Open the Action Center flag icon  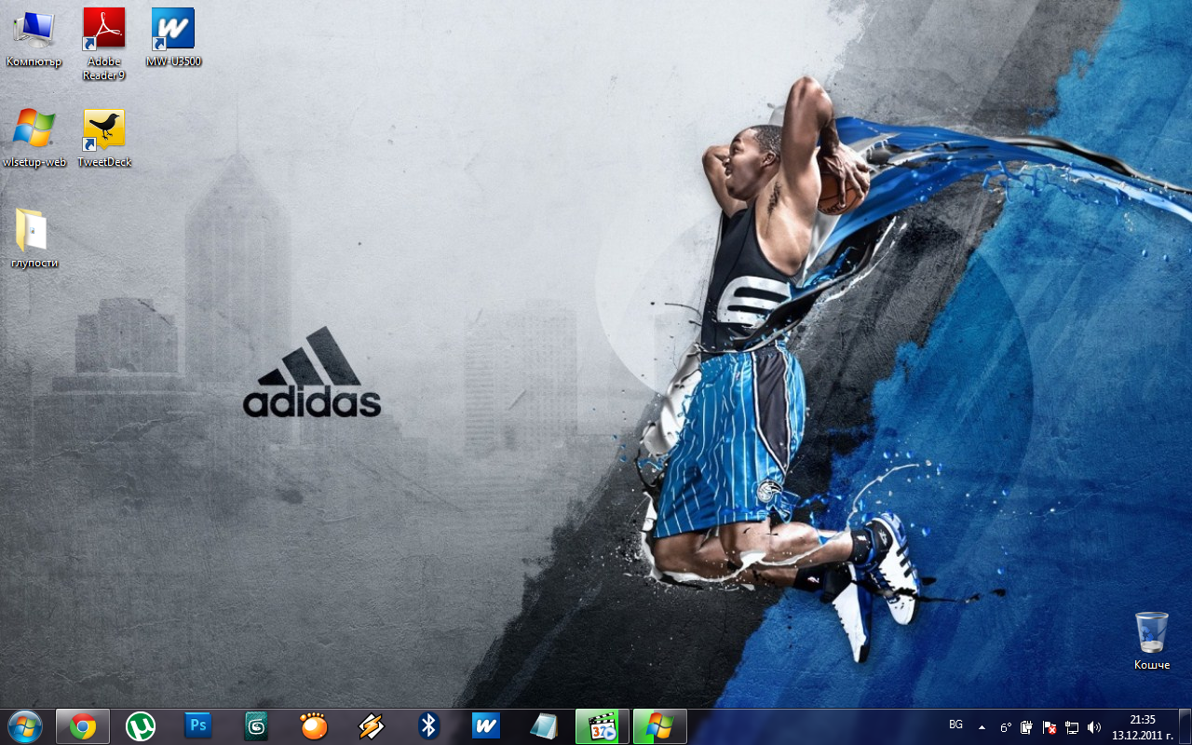tap(1050, 727)
